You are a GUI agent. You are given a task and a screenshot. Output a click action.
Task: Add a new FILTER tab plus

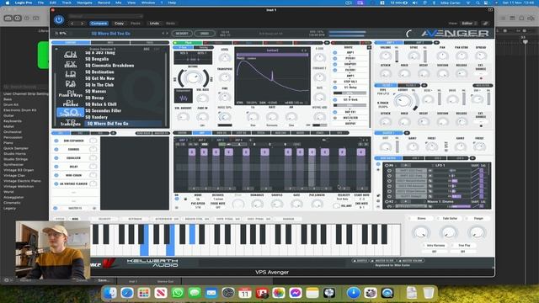coord(424,85)
